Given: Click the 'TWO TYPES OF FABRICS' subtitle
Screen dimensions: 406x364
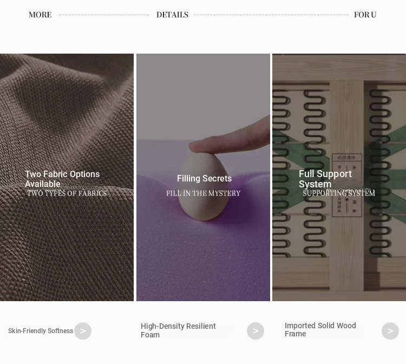Looking at the screenshot, I should coord(67,193).
